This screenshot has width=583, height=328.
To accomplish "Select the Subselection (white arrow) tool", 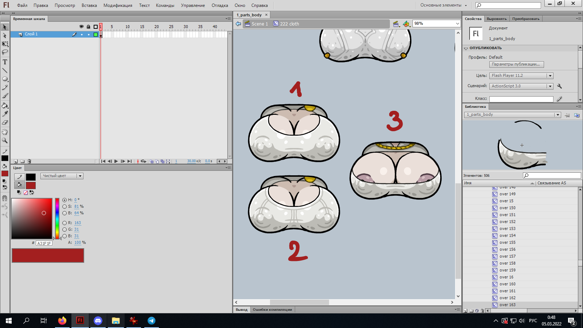I will (x=5, y=35).
